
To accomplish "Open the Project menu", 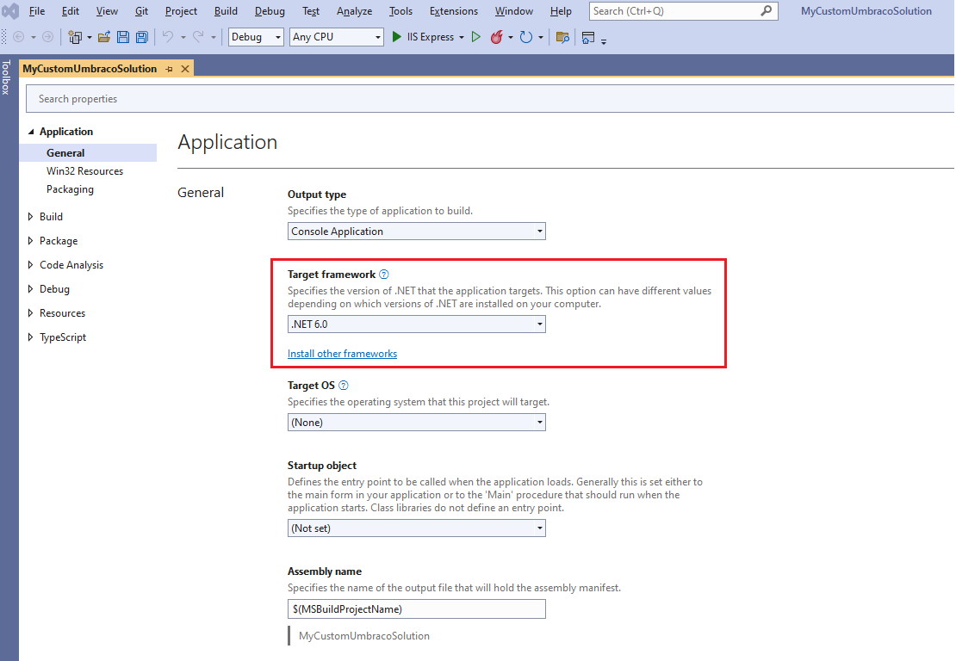I will click(x=181, y=11).
